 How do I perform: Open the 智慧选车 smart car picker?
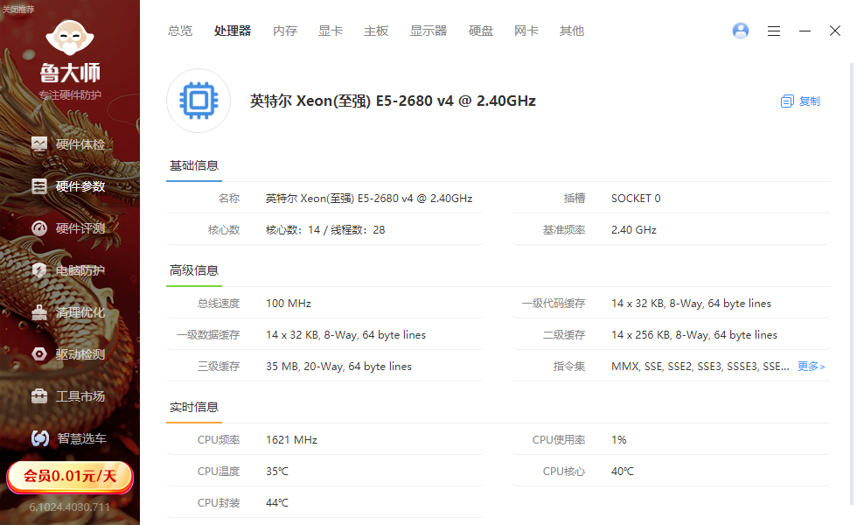coord(69,437)
